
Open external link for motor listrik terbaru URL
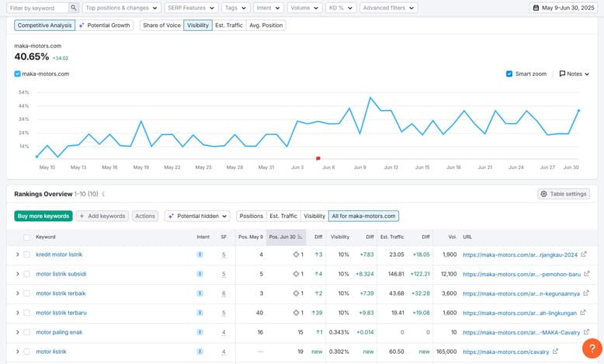tap(583, 312)
